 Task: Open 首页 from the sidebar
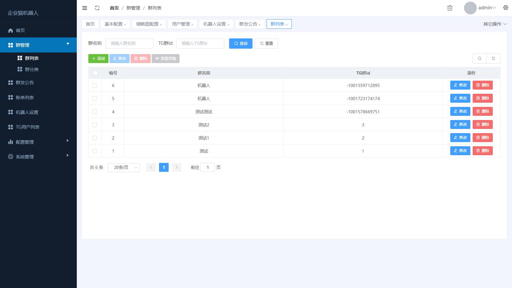[x=20, y=30]
